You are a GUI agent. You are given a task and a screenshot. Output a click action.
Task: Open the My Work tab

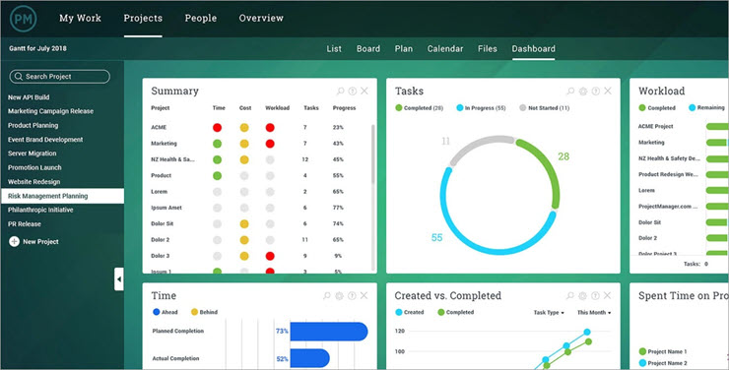[80, 18]
